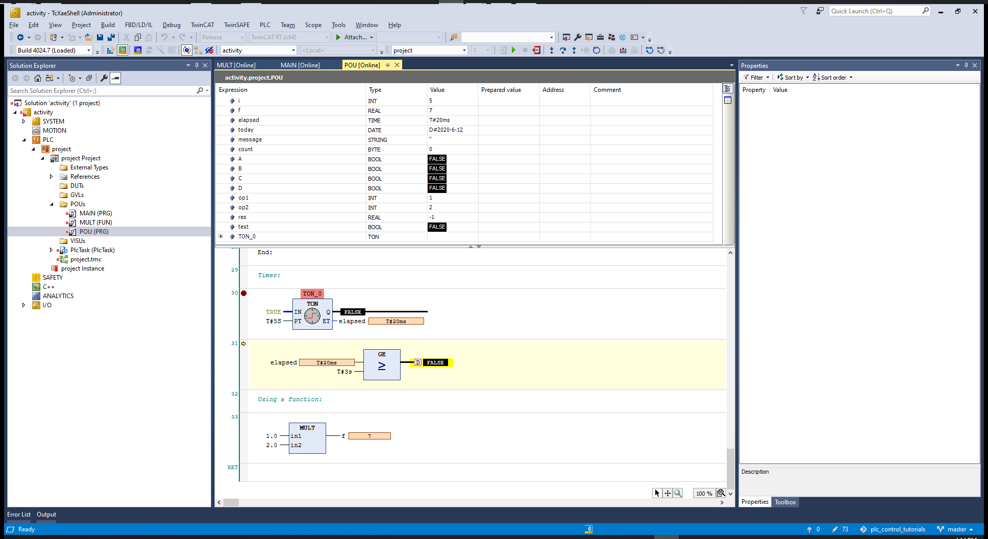988x539 pixels.
Task: Toggle the breakpoint on network 30
Action: click(x=244, y=293)
